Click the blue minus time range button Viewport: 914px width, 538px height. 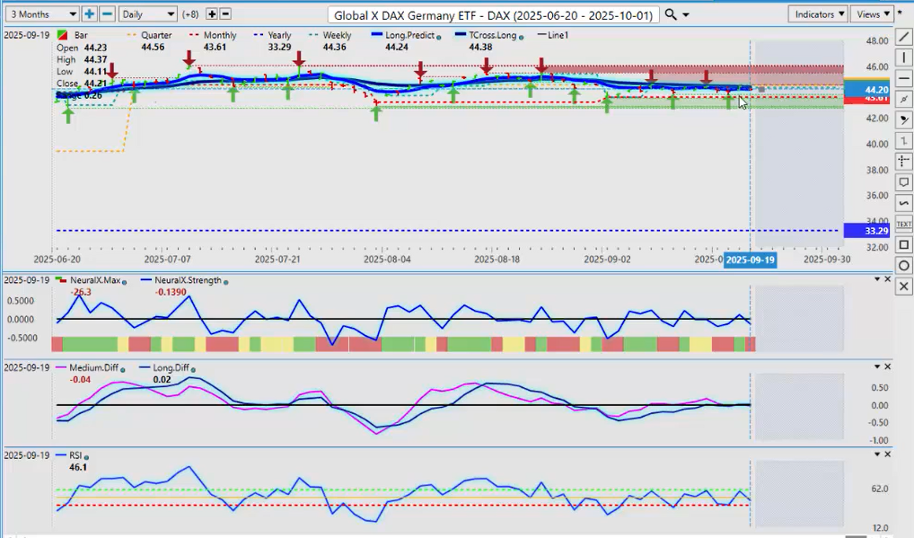click(107, 14)
